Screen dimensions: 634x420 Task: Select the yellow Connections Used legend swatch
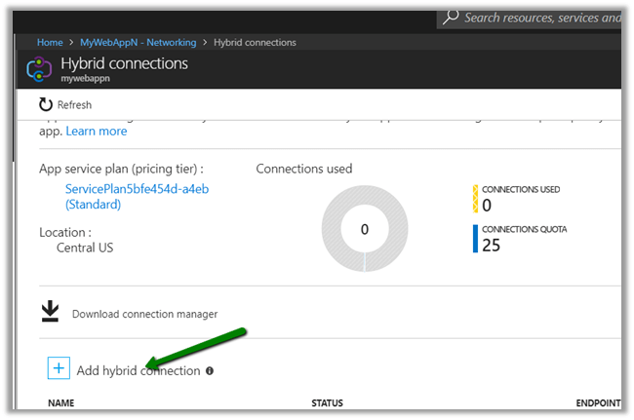click(x=476, y=199)
